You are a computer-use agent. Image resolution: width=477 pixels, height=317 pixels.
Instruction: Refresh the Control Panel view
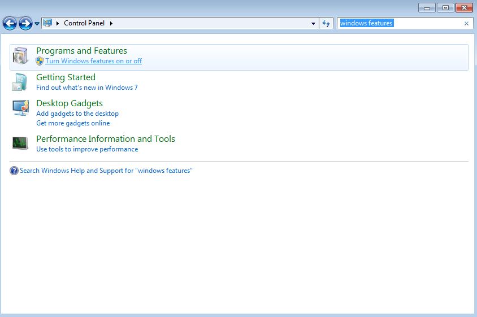click(326, 23)
